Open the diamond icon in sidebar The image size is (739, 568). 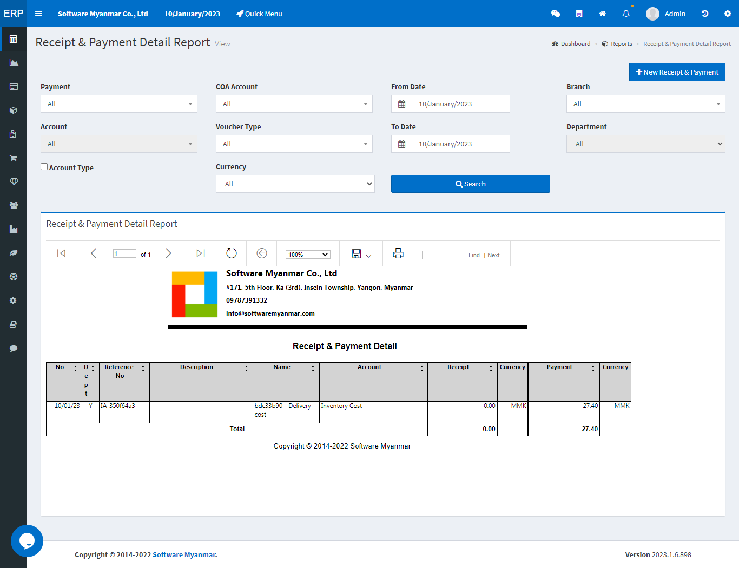(14, 182)
